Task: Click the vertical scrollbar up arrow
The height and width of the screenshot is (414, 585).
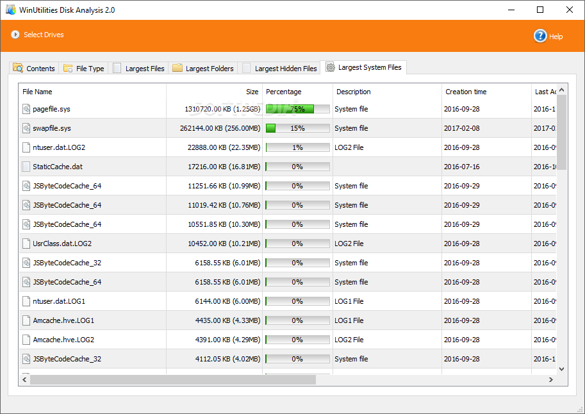Action: click(562, 90)
